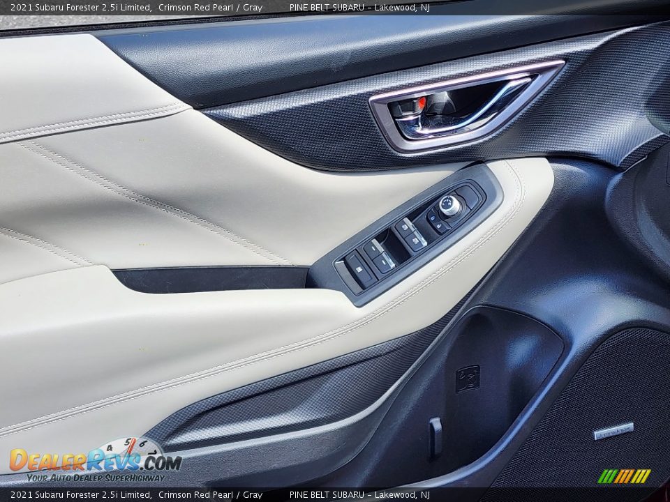Select the driver's window auto-down switch
Viewport: 670px width, 502px height.
click(405, 227)
